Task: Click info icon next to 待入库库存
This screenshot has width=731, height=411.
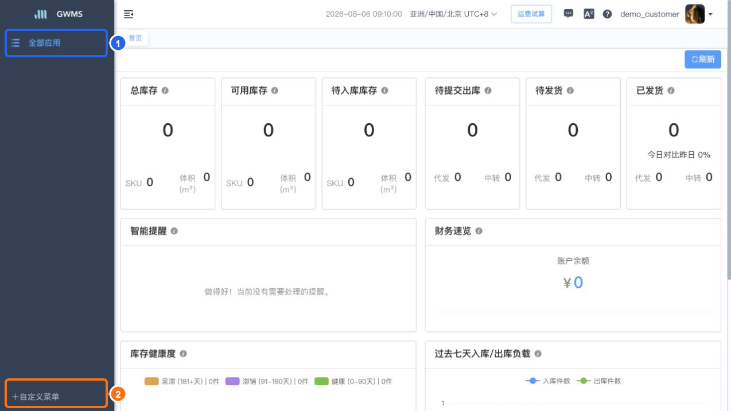Action: click(x=384, y=91)
